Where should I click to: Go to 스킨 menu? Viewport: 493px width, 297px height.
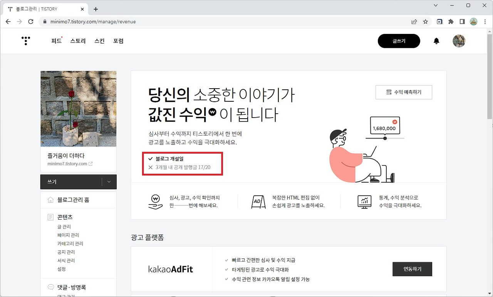(99, 41)
